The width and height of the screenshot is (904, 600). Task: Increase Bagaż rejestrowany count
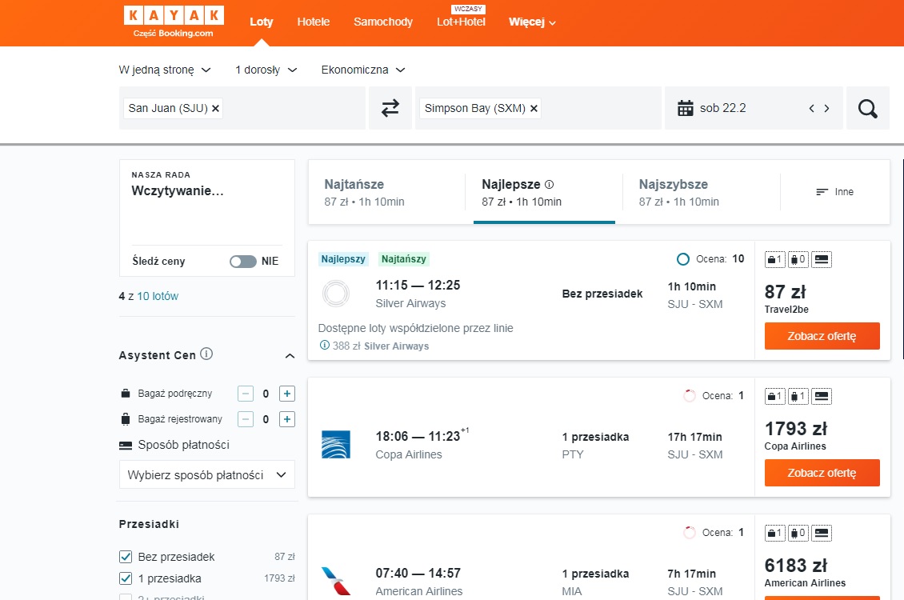tap(287, 419)
